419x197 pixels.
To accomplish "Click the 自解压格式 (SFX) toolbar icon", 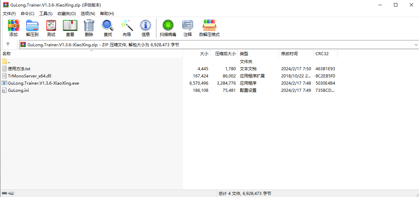I will click(209, 25).
